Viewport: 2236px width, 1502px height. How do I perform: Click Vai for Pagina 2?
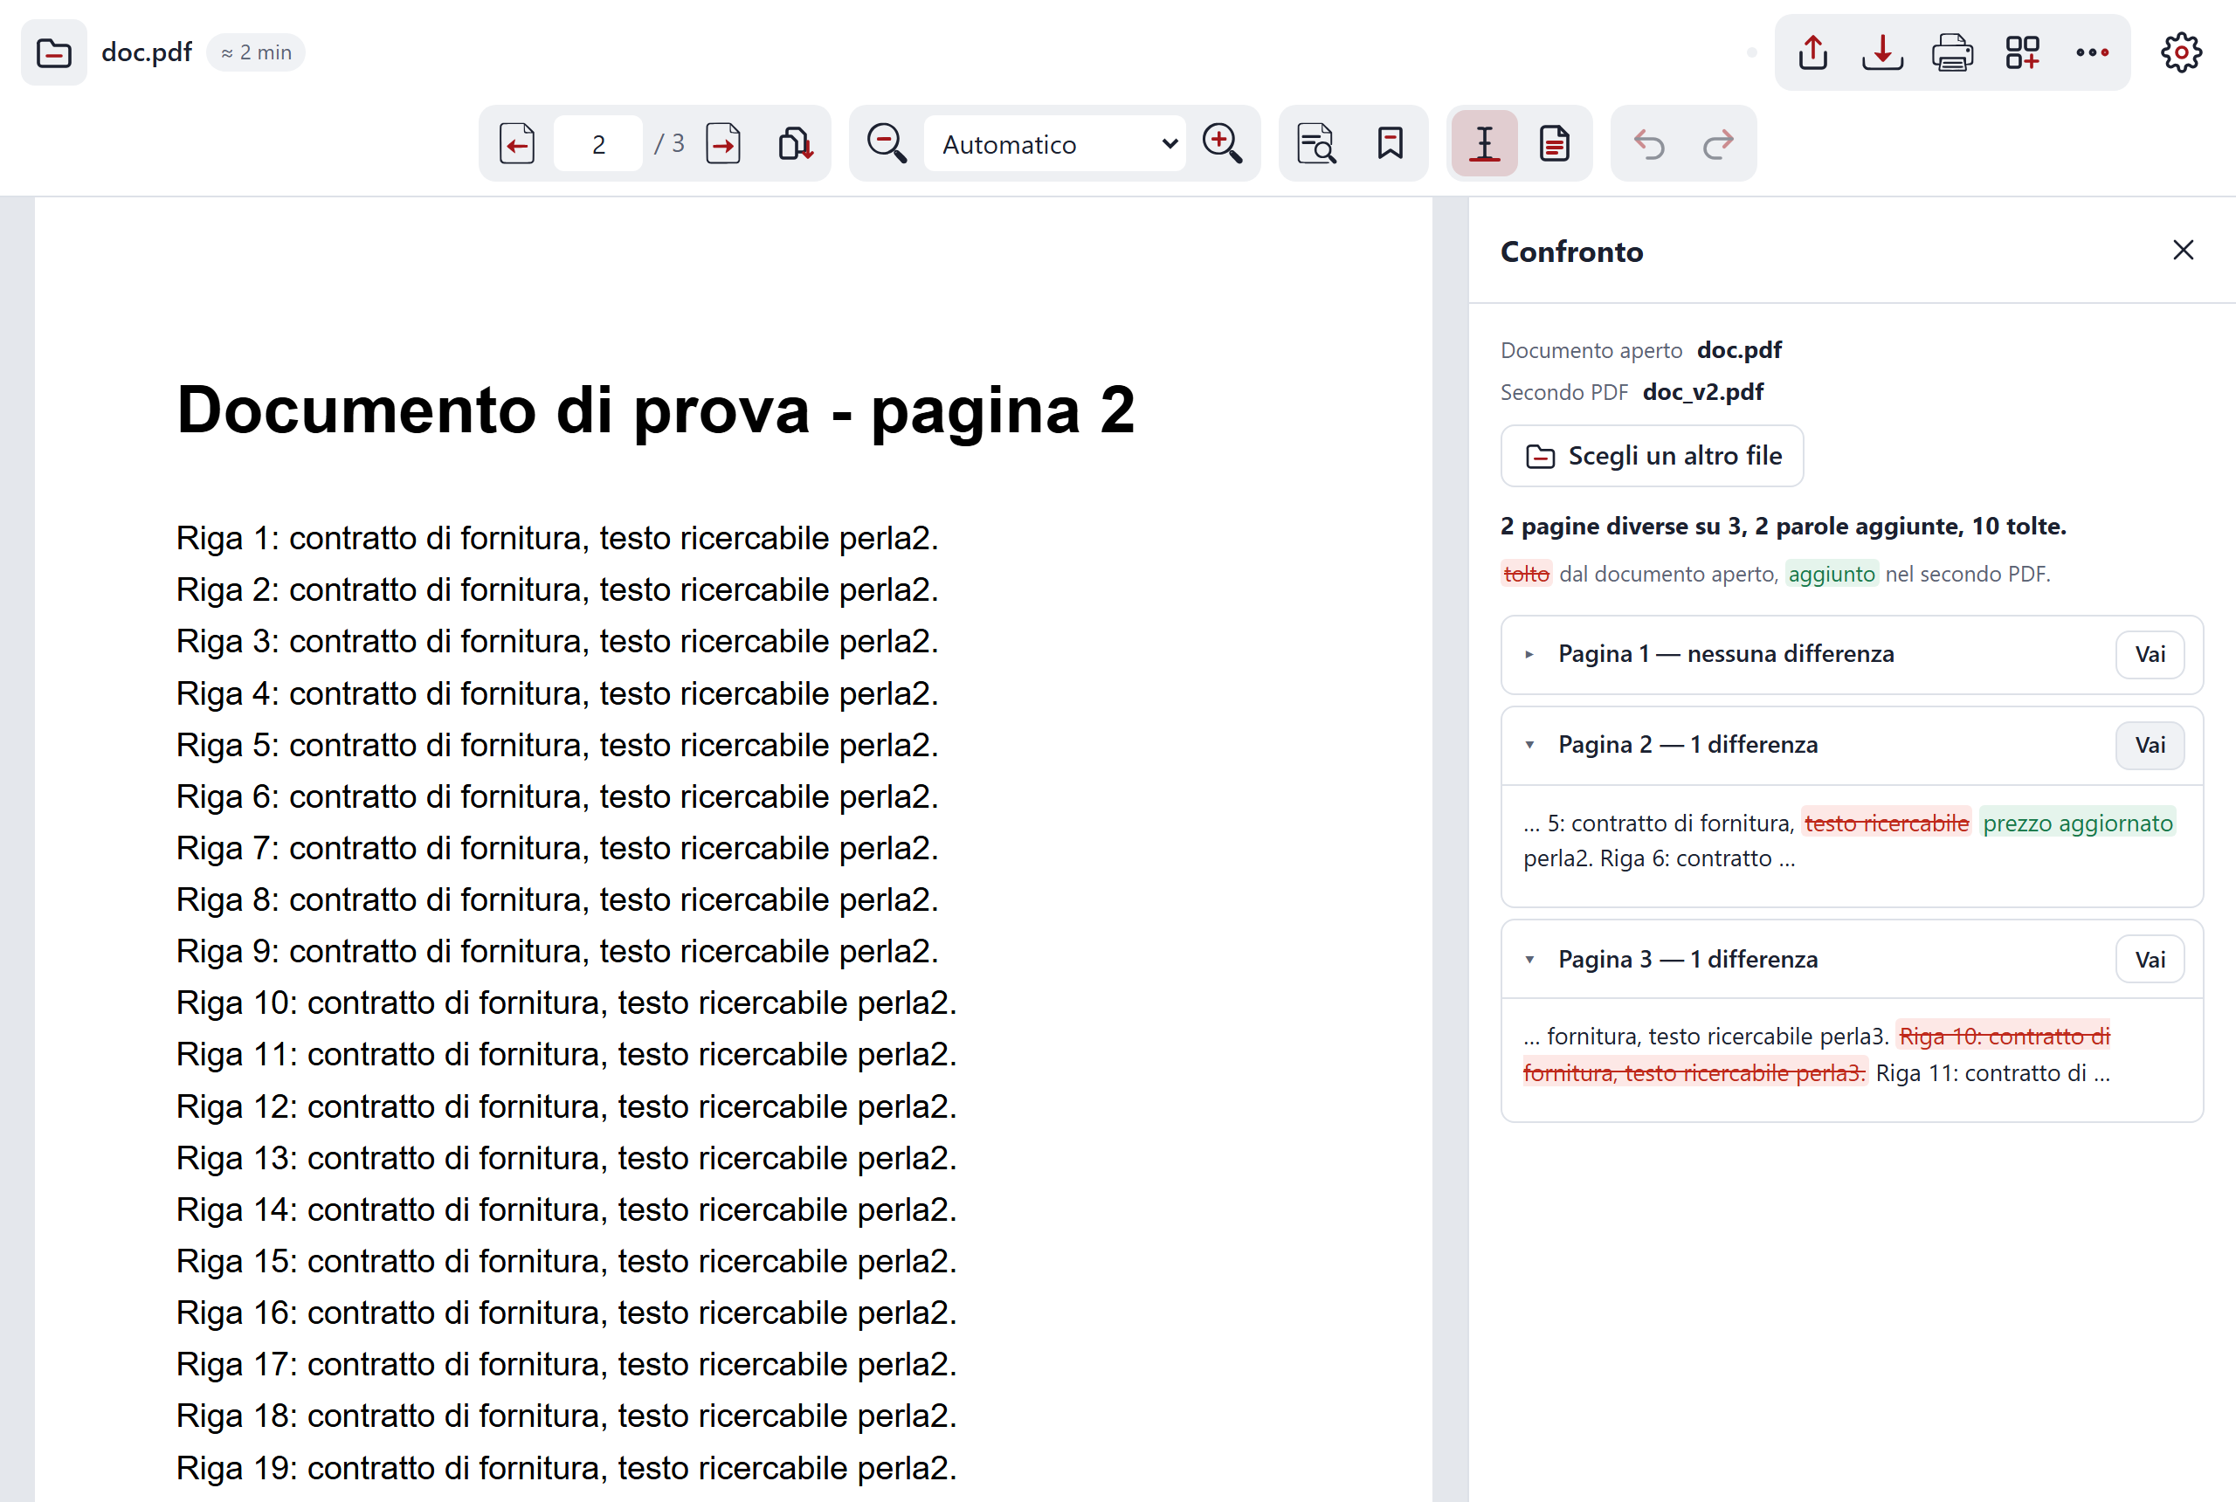[x=2150, y=745]
